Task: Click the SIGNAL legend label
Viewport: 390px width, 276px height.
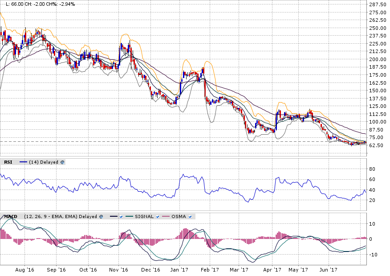Action: (144, 217)
